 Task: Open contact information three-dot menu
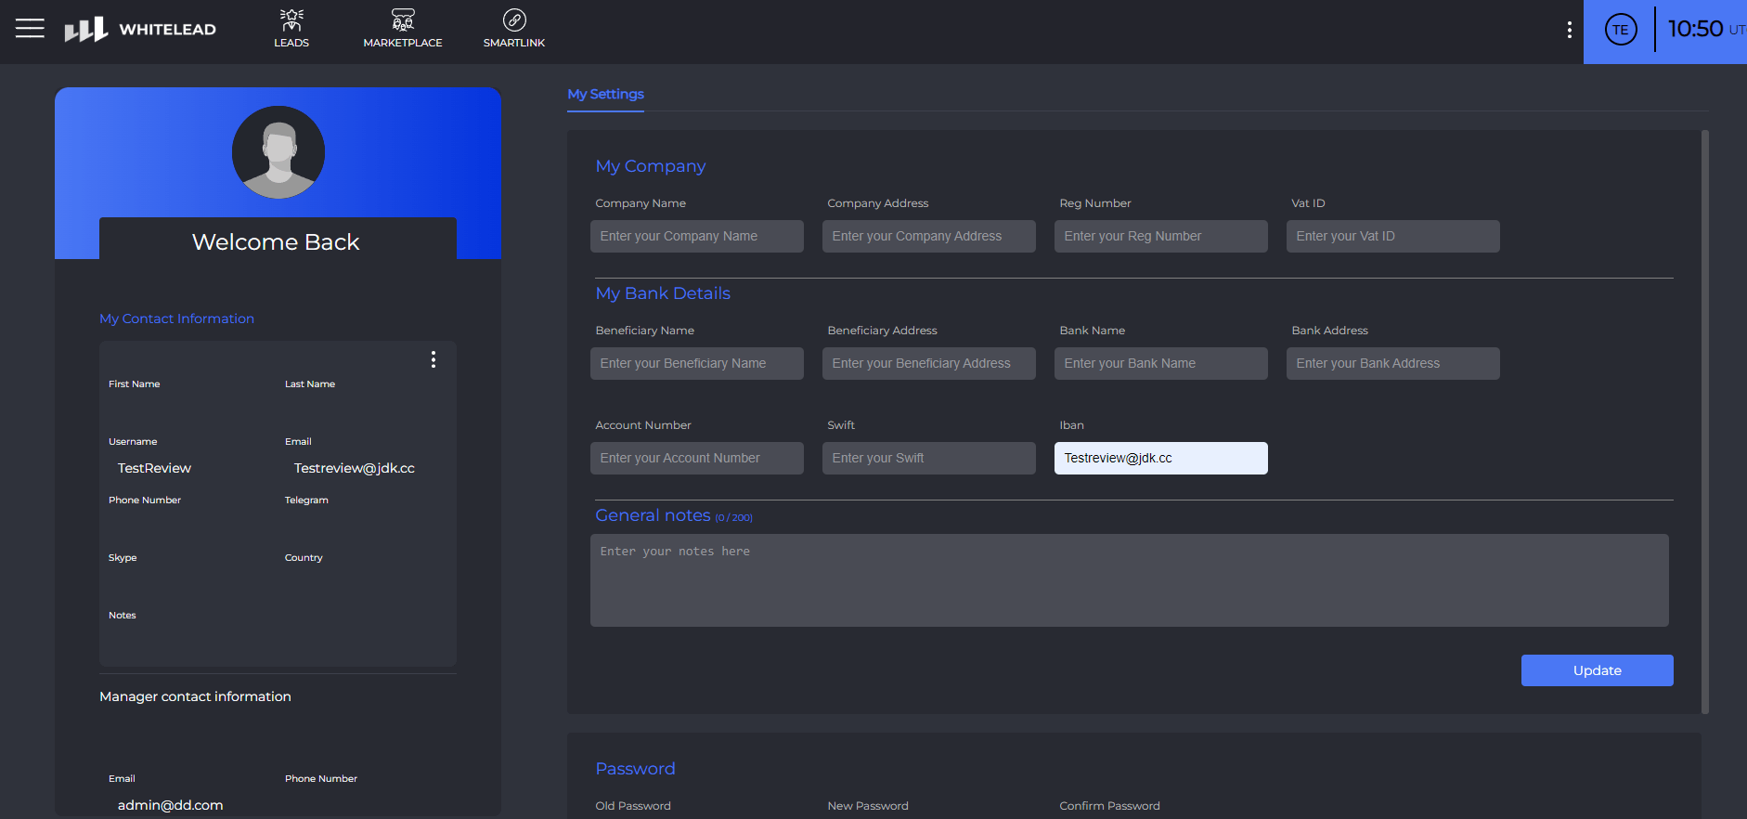tap(433, 360)
